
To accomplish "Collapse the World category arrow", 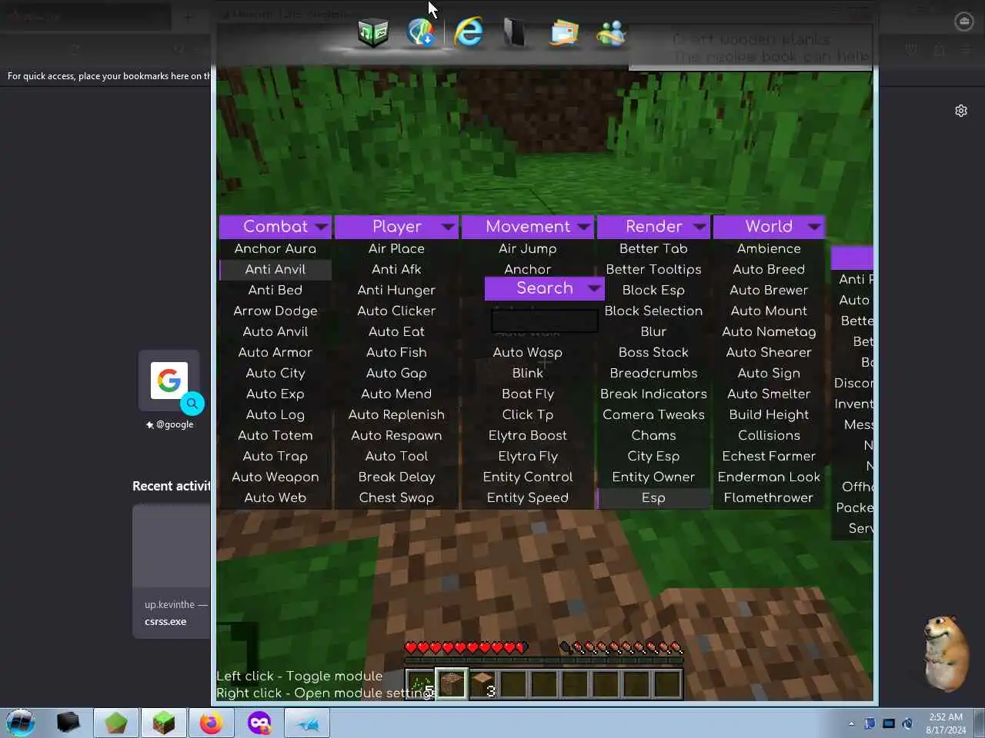I will [813, 227].
